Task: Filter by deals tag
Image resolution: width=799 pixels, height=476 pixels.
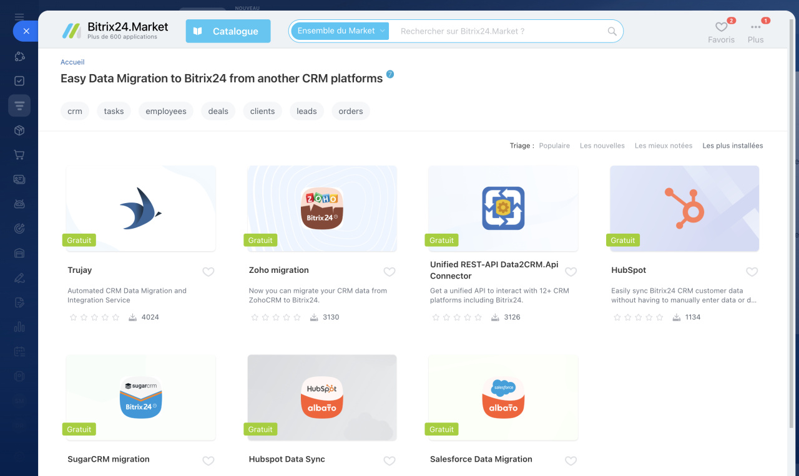Action: pos(218,111)
